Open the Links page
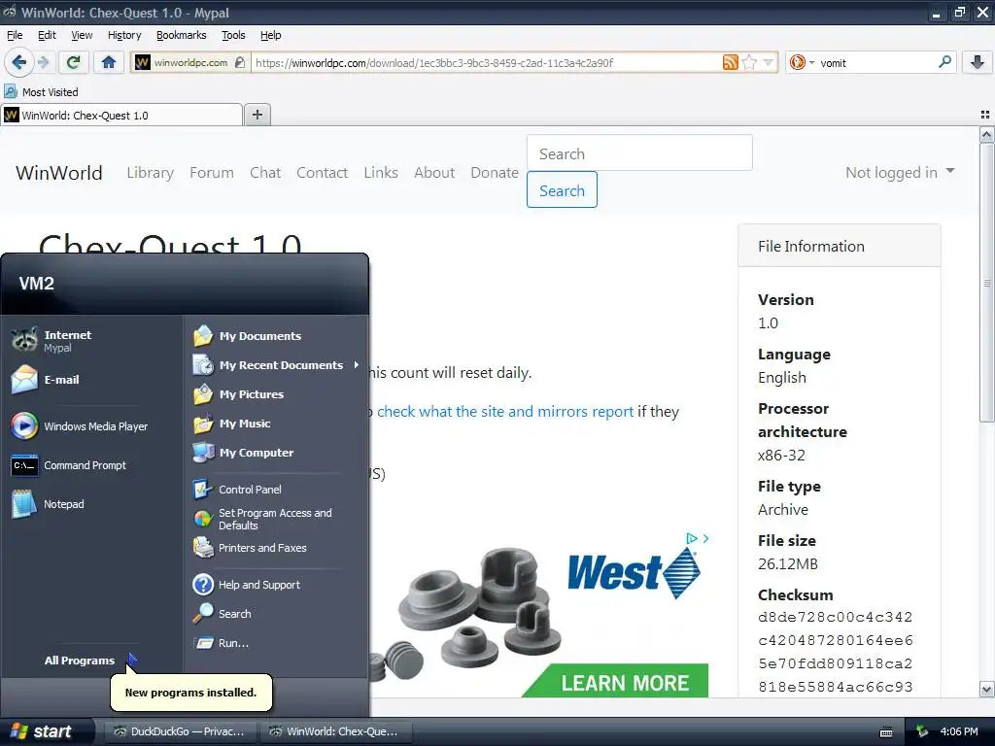The image size is (995, 746). (x=381, y=173)
